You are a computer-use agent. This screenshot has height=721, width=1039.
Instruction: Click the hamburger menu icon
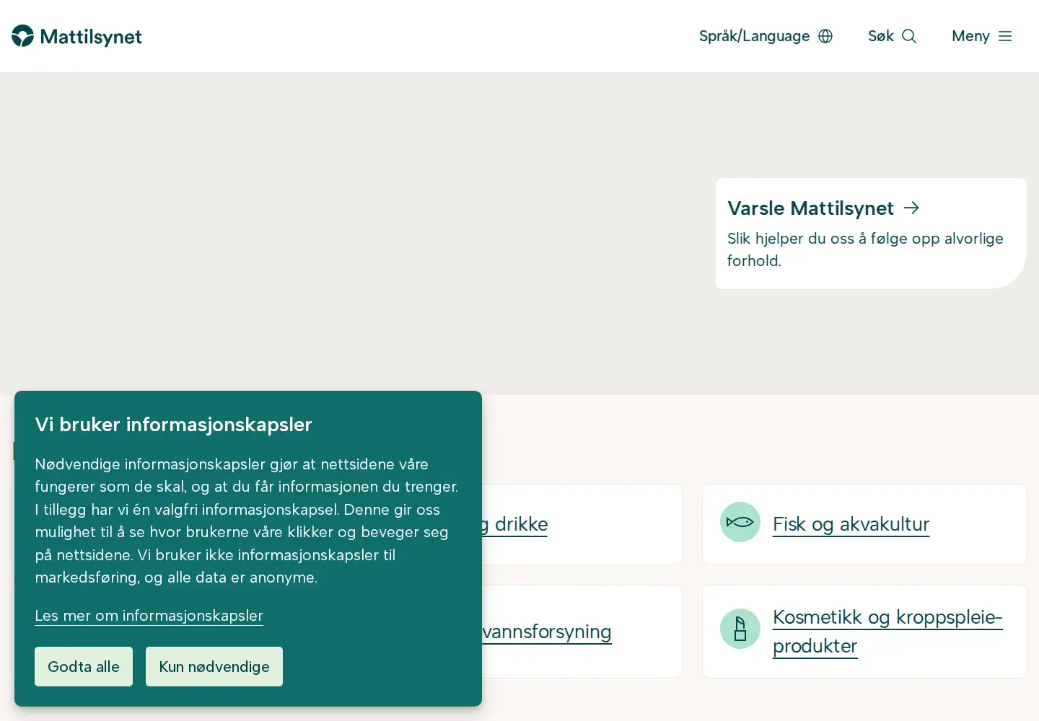(1005, 36)
